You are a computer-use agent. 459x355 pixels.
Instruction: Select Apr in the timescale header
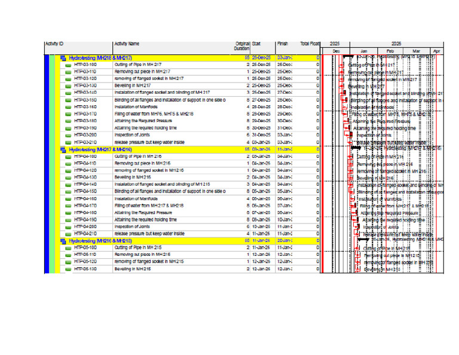(x=436, y=51)
